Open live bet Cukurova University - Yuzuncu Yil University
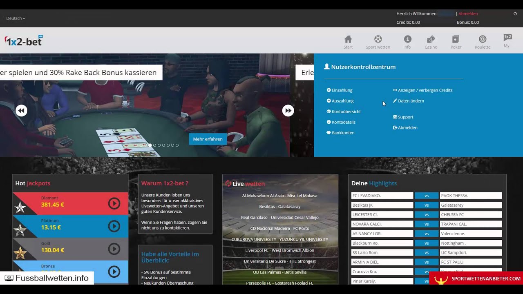The width and height of the screenshot is (523, 294). [280, 239]
